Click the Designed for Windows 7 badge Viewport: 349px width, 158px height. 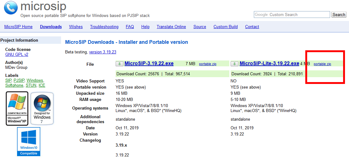(x=42, y=109)
